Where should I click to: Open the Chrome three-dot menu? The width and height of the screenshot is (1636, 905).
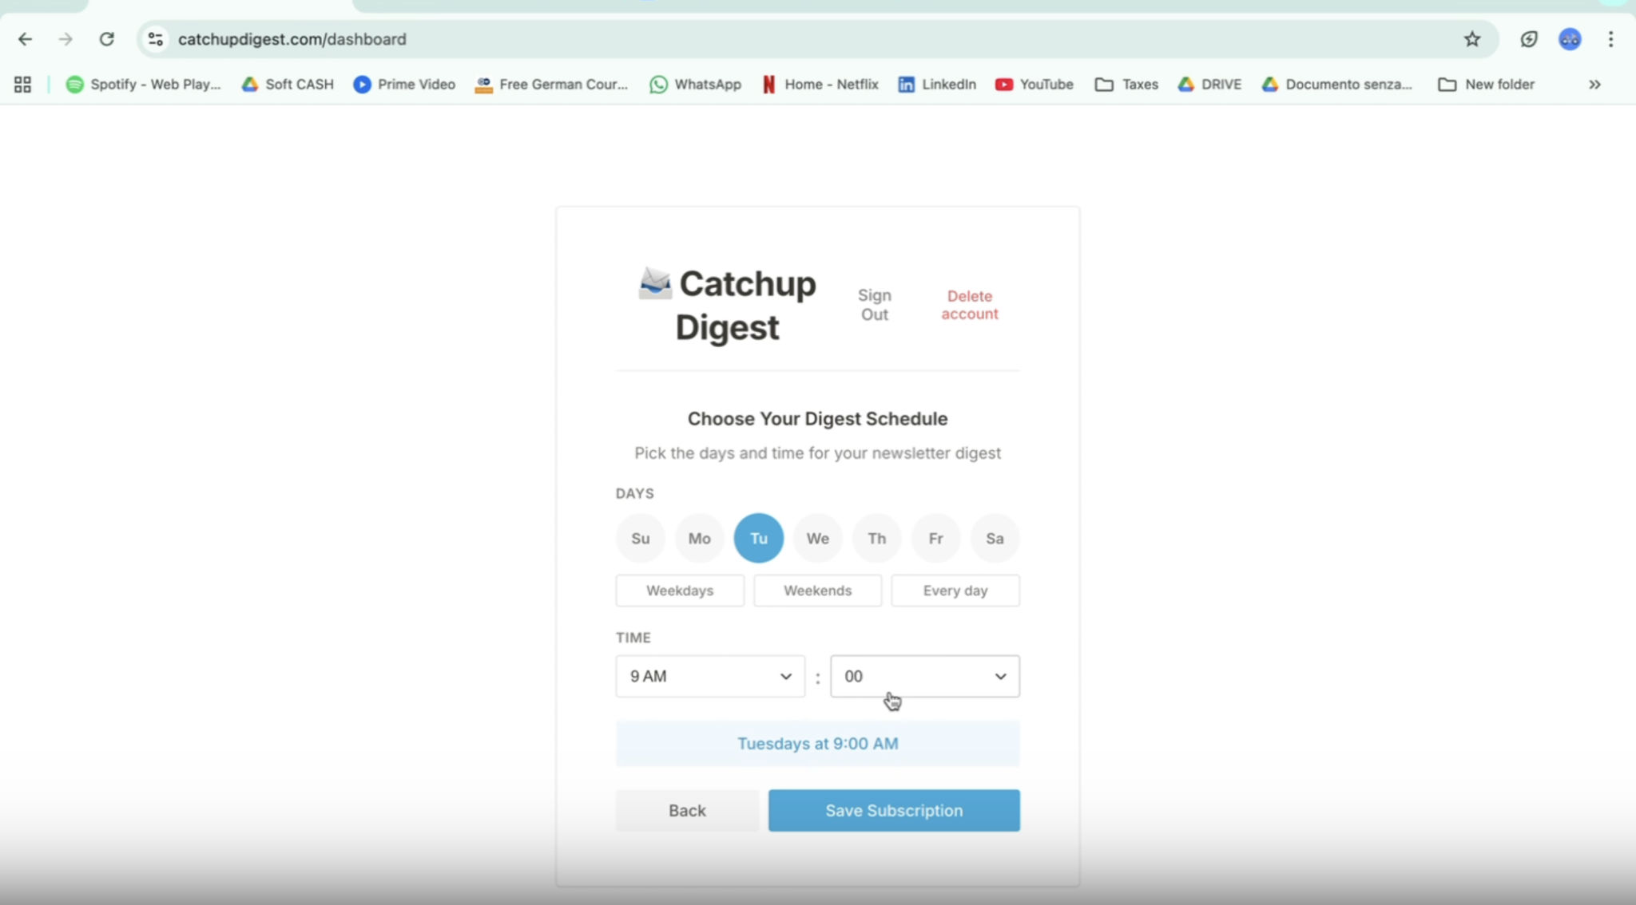pos(1610,39)
